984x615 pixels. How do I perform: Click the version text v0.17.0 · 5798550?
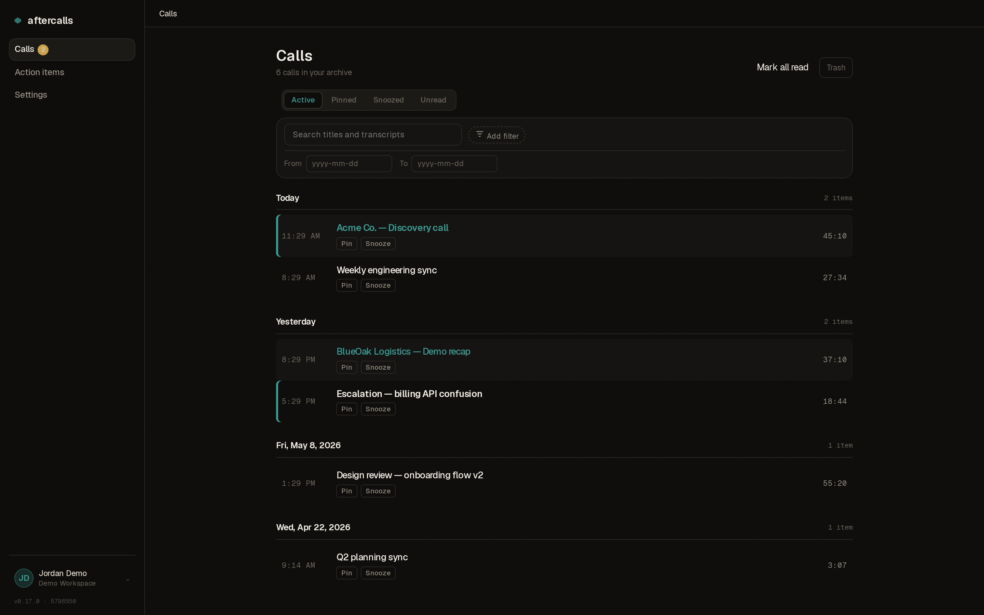tap(45, 601)
